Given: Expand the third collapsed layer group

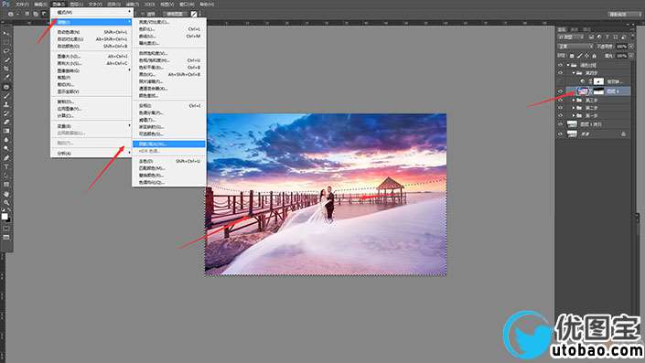Looking at the screenshot, I should tap(574, 116).
